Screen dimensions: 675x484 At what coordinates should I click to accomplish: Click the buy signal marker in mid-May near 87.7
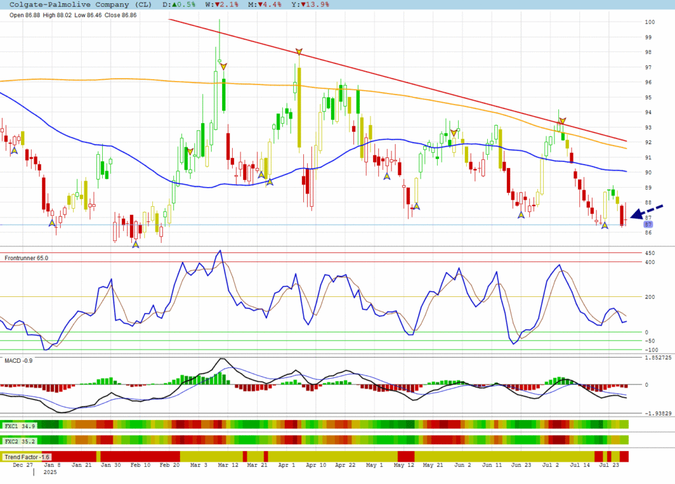(x=417, y=207)
